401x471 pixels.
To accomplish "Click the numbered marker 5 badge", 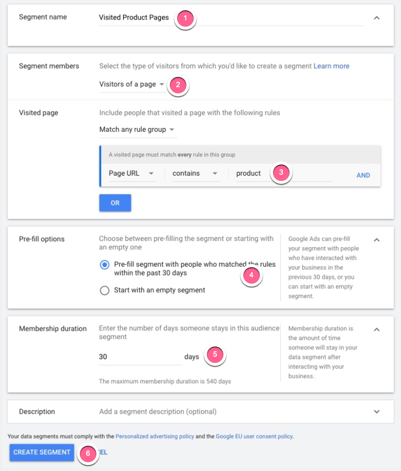I will [215, 355].
